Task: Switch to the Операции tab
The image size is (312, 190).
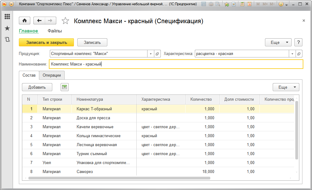Action: coord(52,75)
